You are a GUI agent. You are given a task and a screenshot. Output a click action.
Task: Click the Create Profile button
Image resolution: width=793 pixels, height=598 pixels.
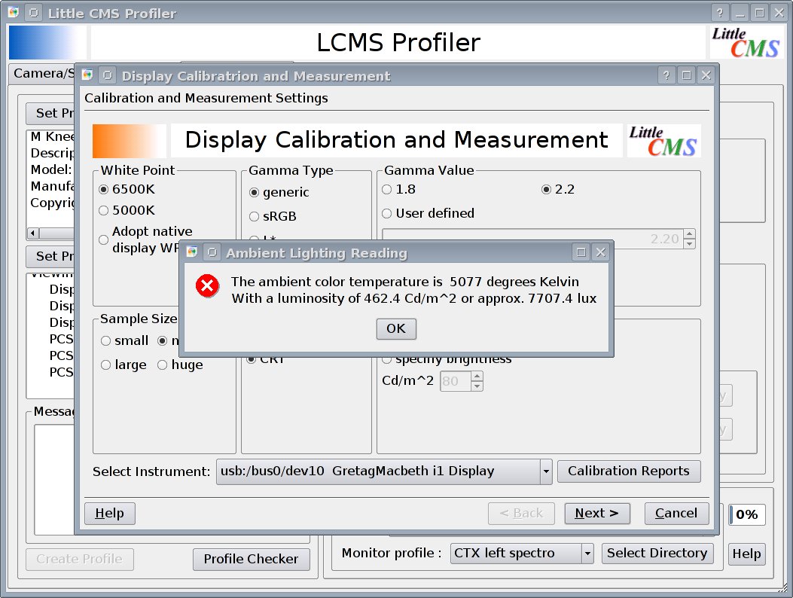click(x=79, y=559)
